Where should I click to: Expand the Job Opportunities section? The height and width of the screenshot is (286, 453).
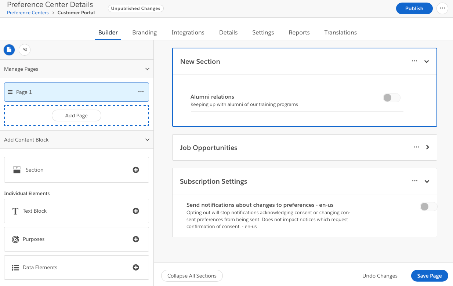[x=427, y=147]
